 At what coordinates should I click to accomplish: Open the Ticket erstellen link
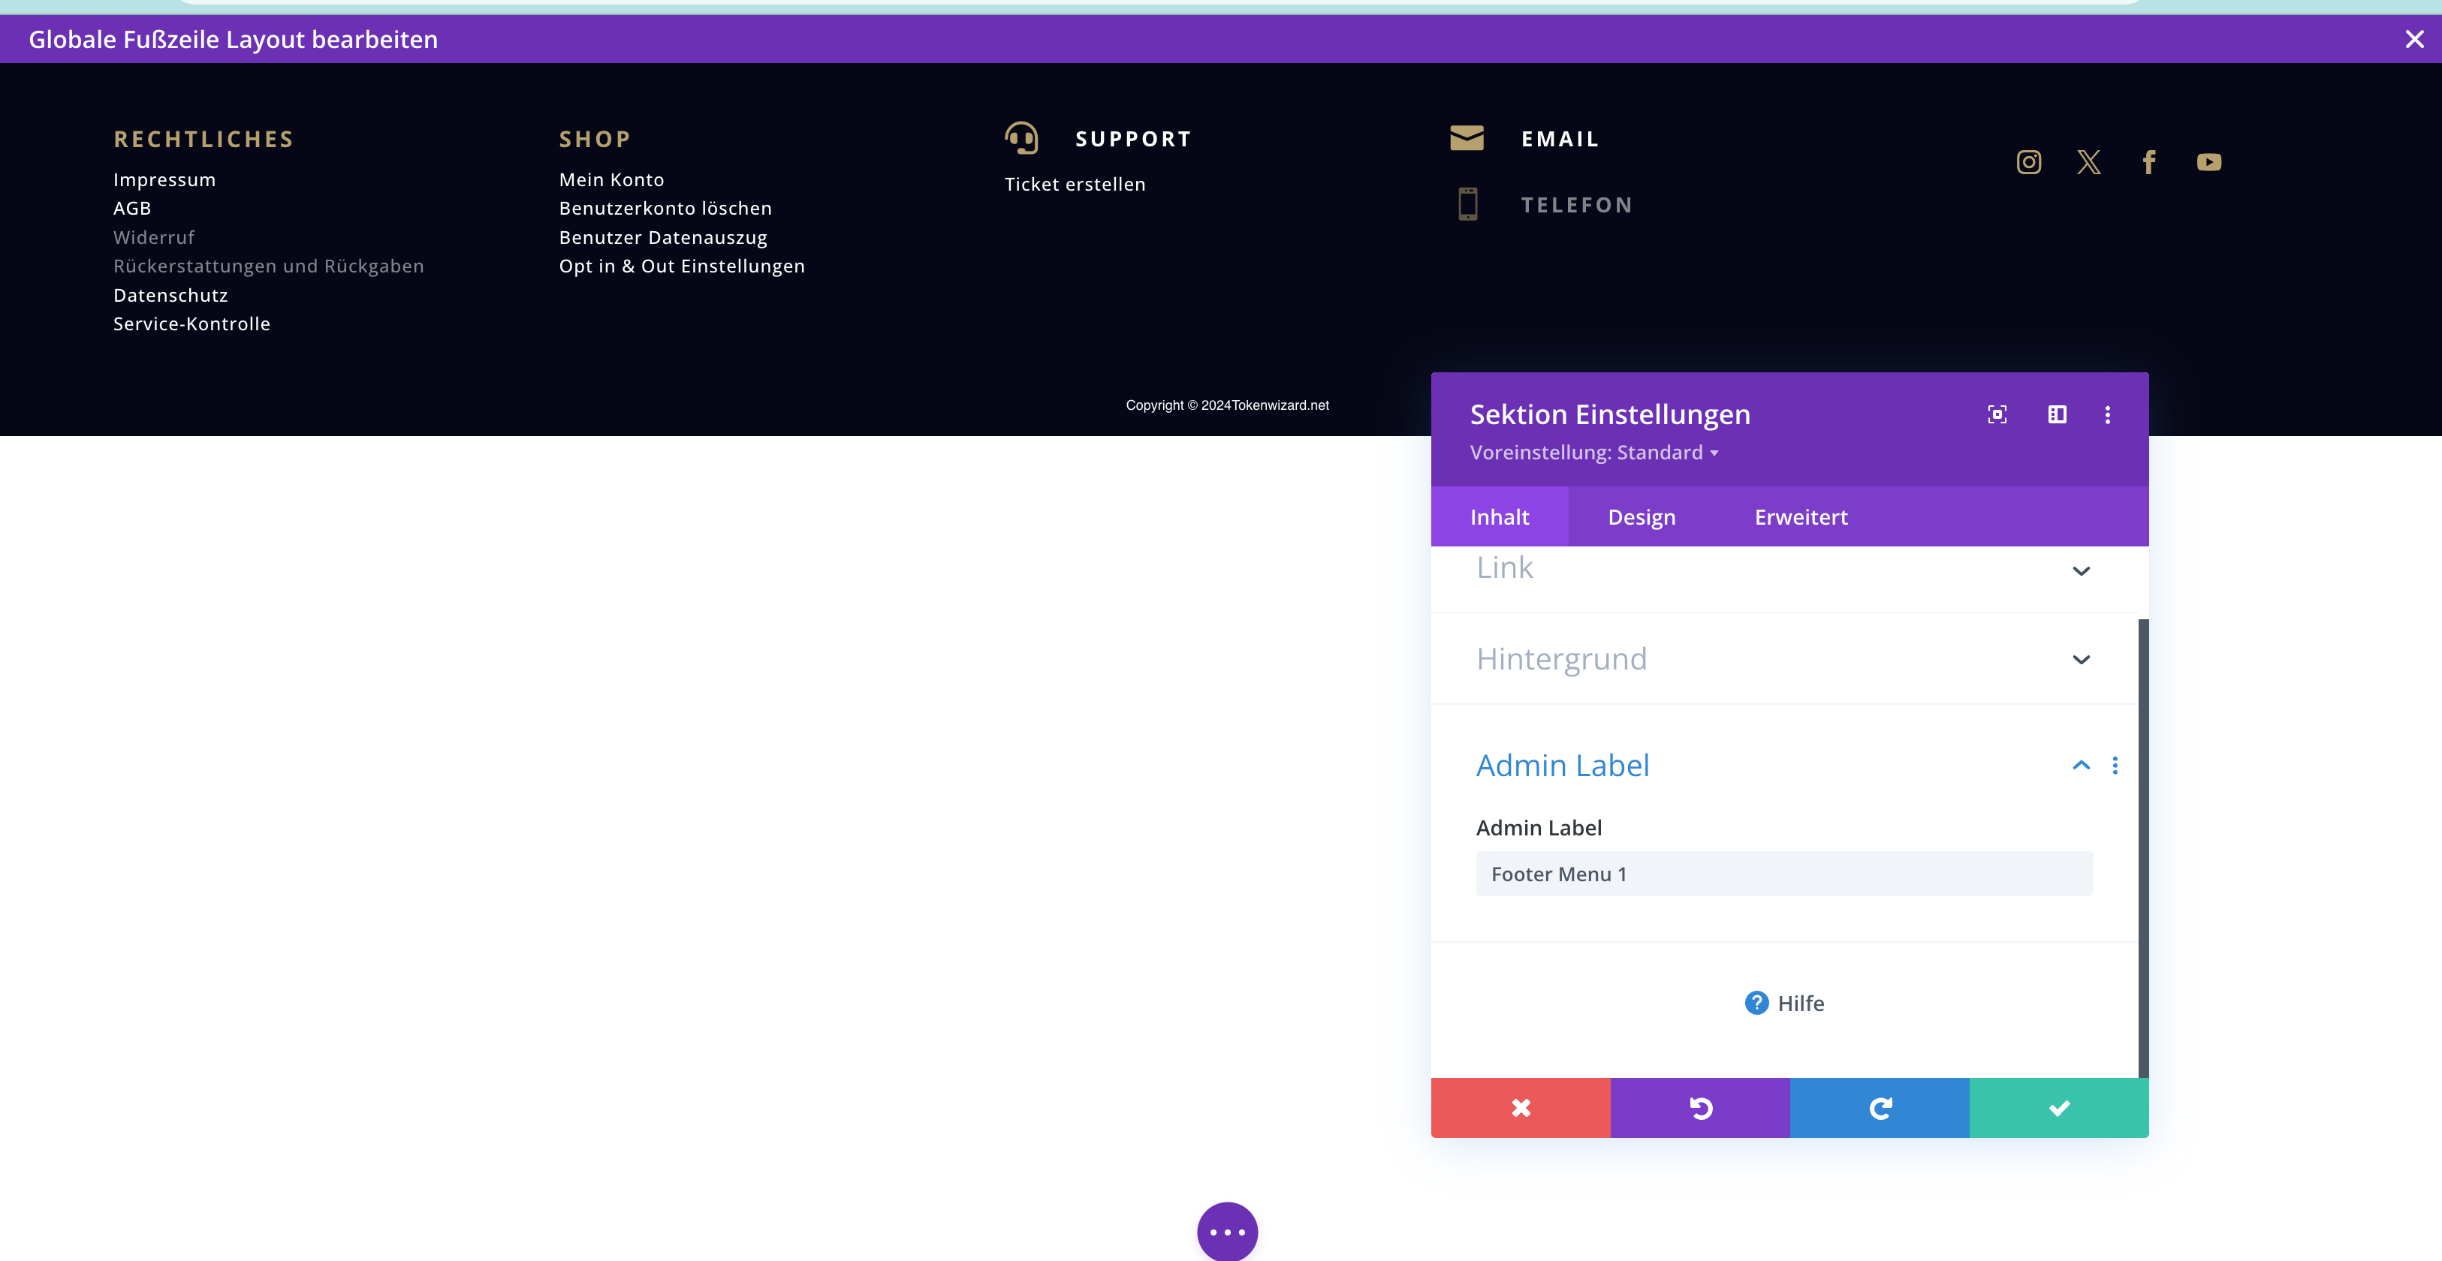1075,184
